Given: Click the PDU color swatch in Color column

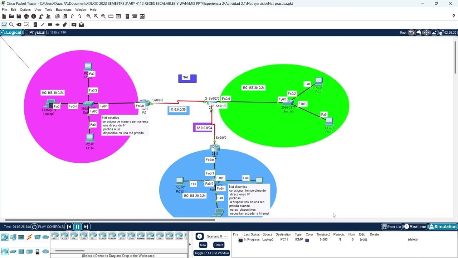Looking at the screenshot, I should [x=307, y=240].
